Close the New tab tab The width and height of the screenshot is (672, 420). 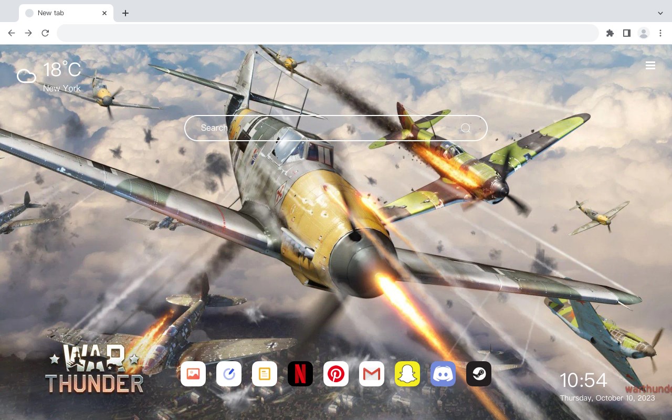click(x=104, y=13)
